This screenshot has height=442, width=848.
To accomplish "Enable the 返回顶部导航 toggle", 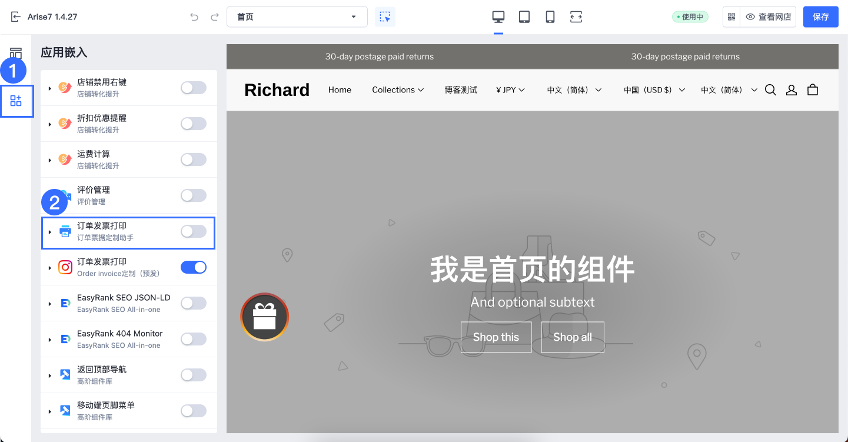I will coord(194,375).
